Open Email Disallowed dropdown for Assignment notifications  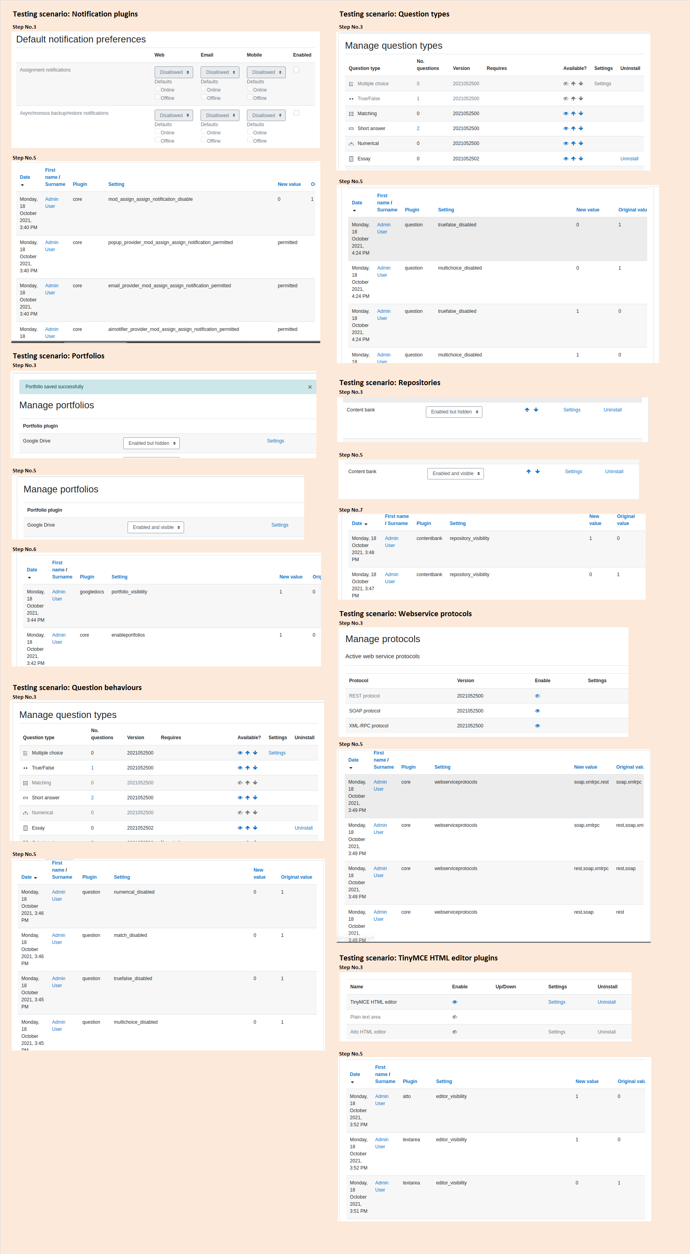[220, 72]
